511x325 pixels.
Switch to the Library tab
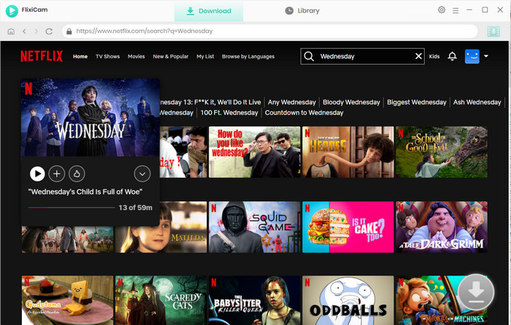coord(302,11)
